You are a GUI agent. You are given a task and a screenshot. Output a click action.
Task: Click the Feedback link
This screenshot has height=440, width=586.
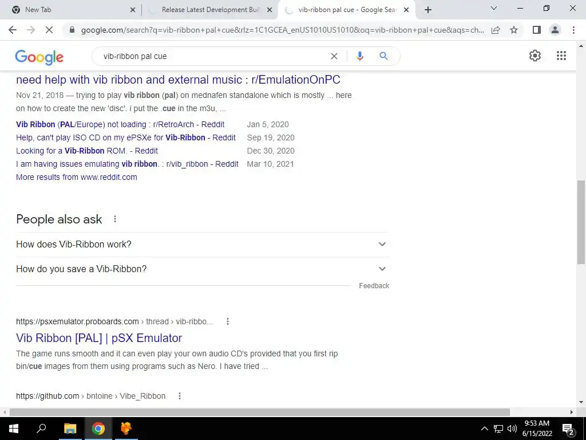pos(374,286)
